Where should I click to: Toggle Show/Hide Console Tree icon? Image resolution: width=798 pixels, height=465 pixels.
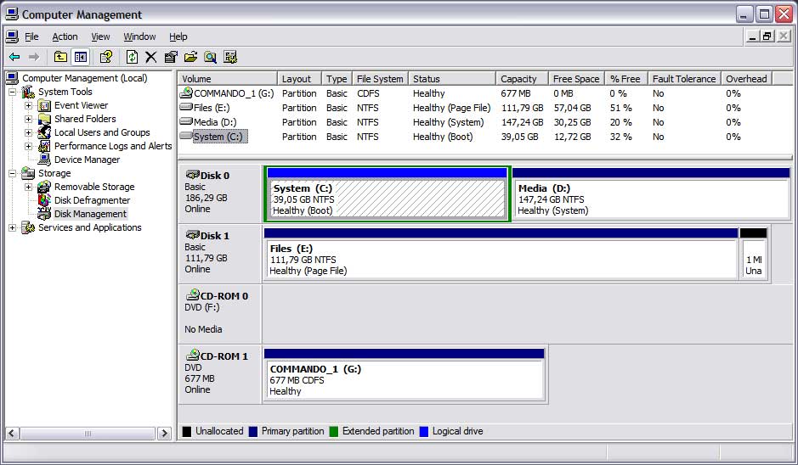tap(81, 57)
